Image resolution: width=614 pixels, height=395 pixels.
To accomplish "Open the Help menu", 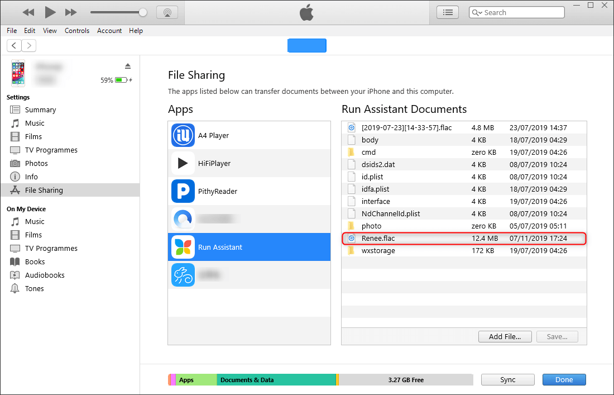I will coord(136,31).
